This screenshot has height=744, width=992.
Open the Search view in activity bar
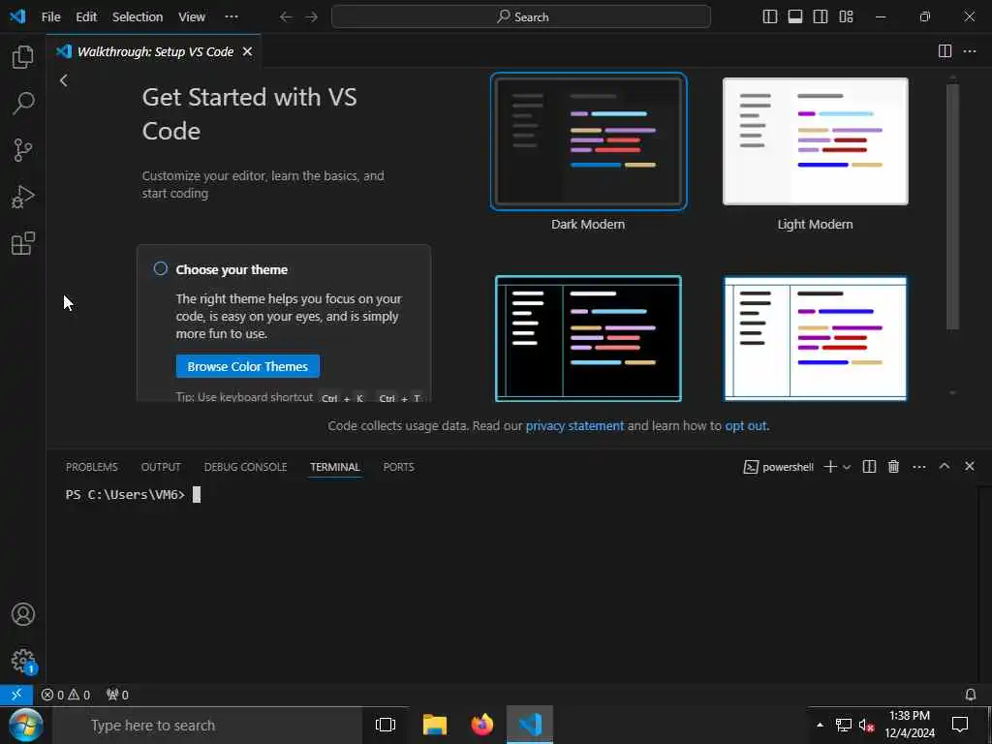pyautogui.click(x=23, y=103)
